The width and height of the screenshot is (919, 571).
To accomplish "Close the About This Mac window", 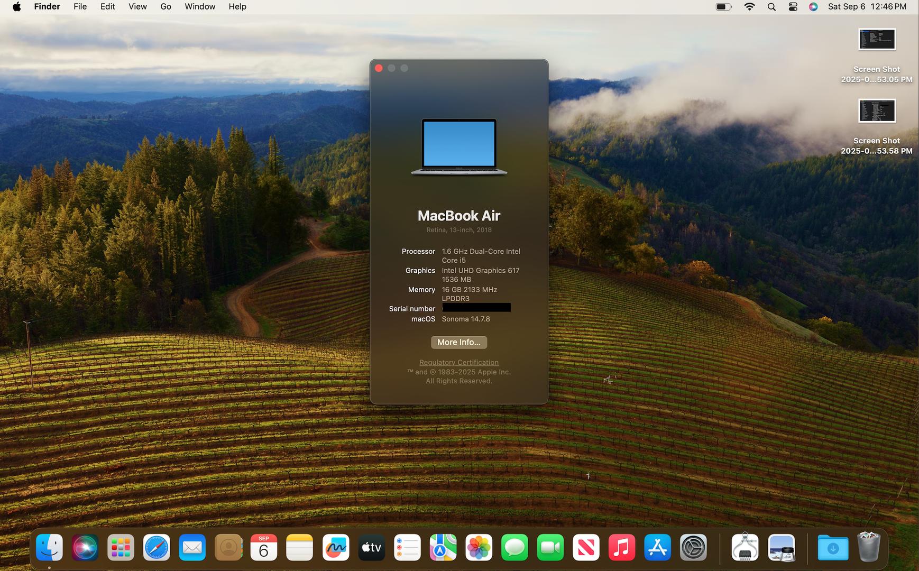I will [x=379, y=68].
